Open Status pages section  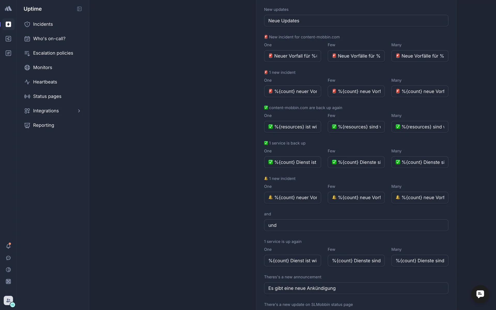point(47,96)
